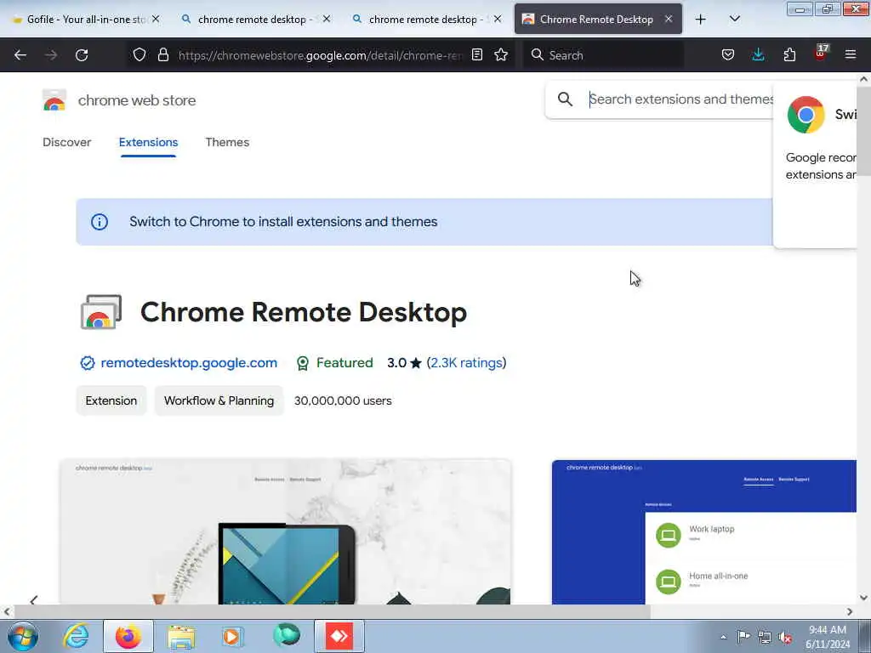The image size is (871, 653).
Task: Open the tracking protection shield icon
Action: (139, 54)
